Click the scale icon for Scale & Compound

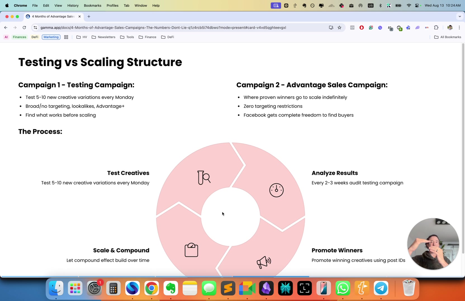(x=191, y=250)
